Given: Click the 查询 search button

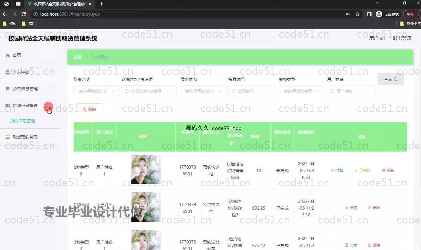Looking at the screenshot, I should coord(391,79).
